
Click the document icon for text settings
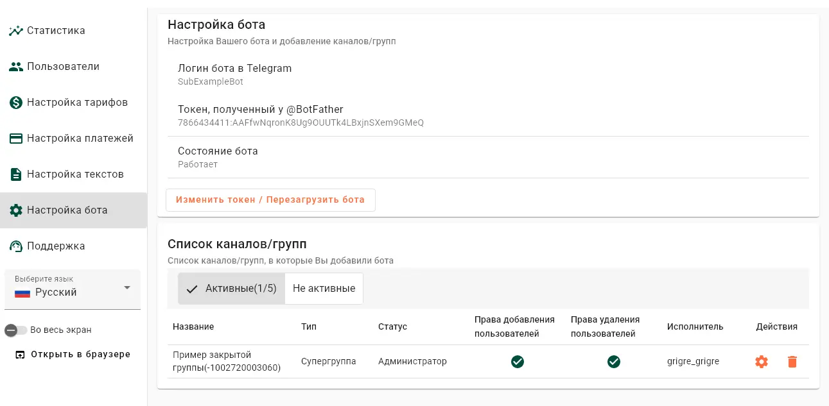pyautogui.click(x=16, y=174)
